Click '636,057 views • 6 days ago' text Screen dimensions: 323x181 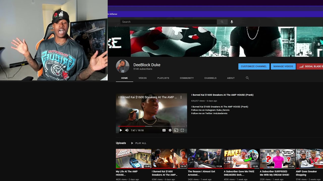[x=204, y=101]
